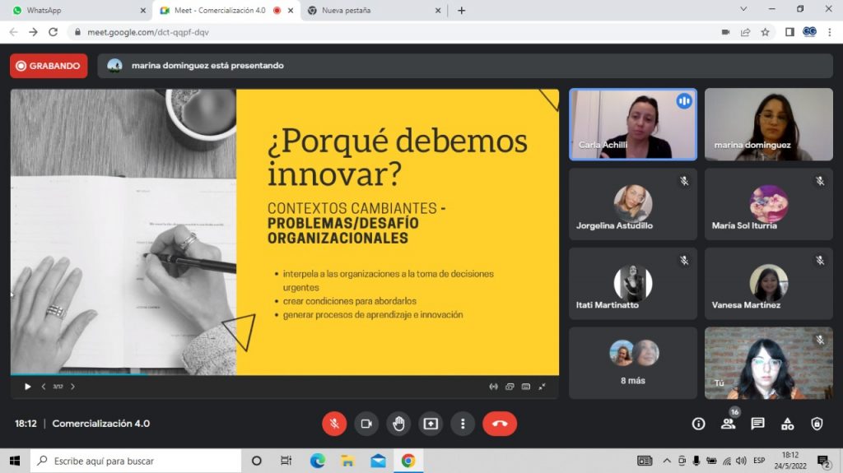Image resolution: width=843 pixels, height=473 pixels.
Task: Open the meeting details info icon
Action: [698, 424]
